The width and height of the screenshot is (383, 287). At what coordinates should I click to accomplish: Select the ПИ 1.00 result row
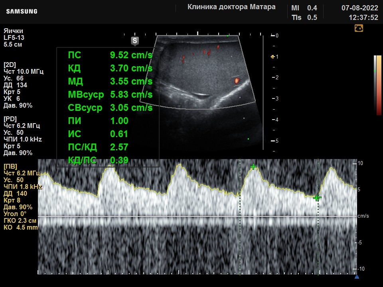[x=98, y=121]
